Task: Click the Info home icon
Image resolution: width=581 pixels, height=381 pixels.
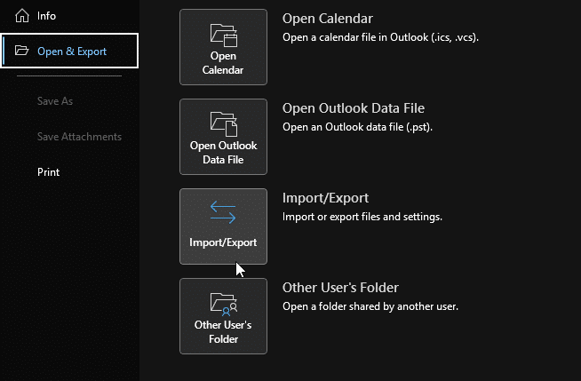Action: [22, 16]
